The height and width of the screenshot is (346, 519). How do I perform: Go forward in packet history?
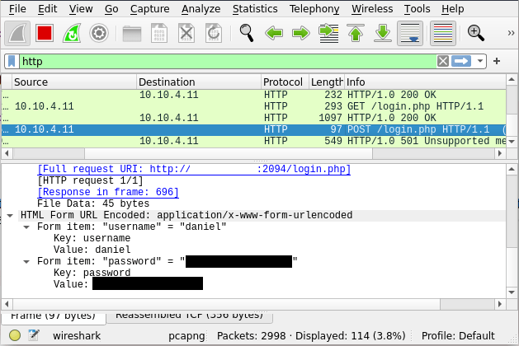(x=301, y=33)
